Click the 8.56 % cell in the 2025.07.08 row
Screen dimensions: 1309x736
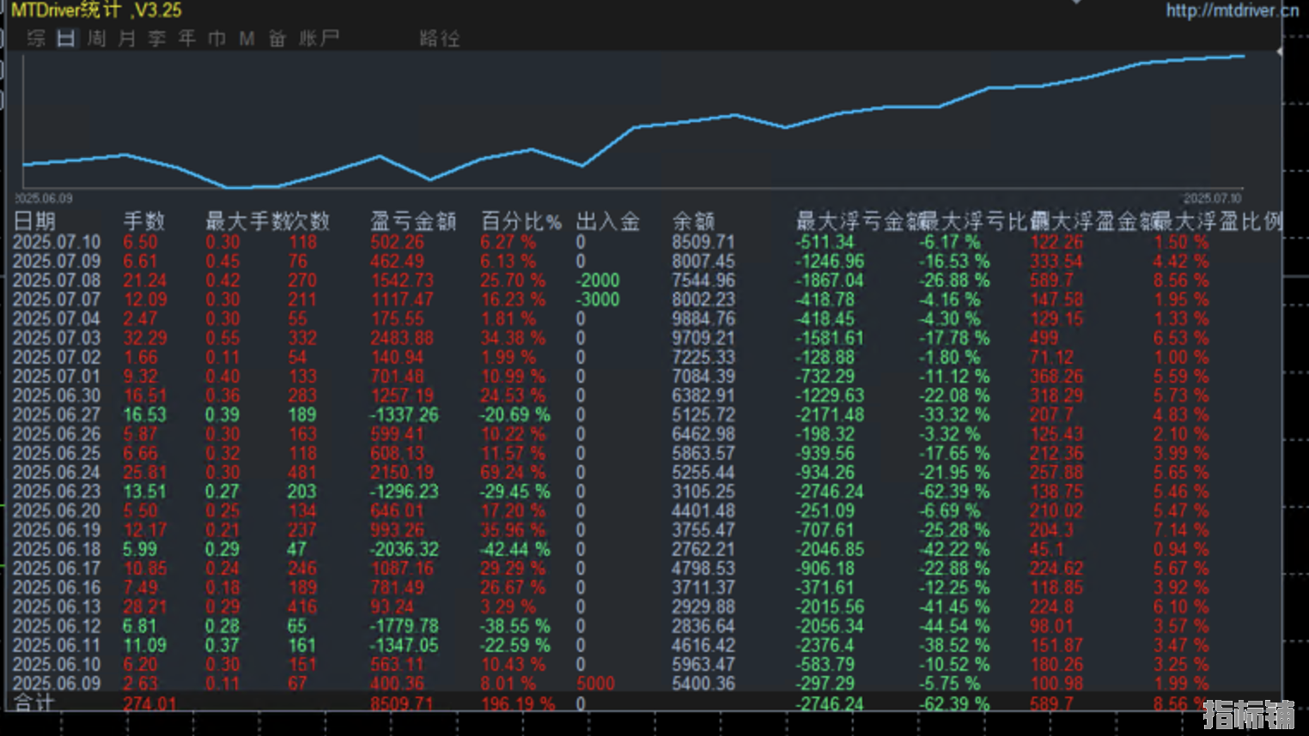tap(1181, 281)
